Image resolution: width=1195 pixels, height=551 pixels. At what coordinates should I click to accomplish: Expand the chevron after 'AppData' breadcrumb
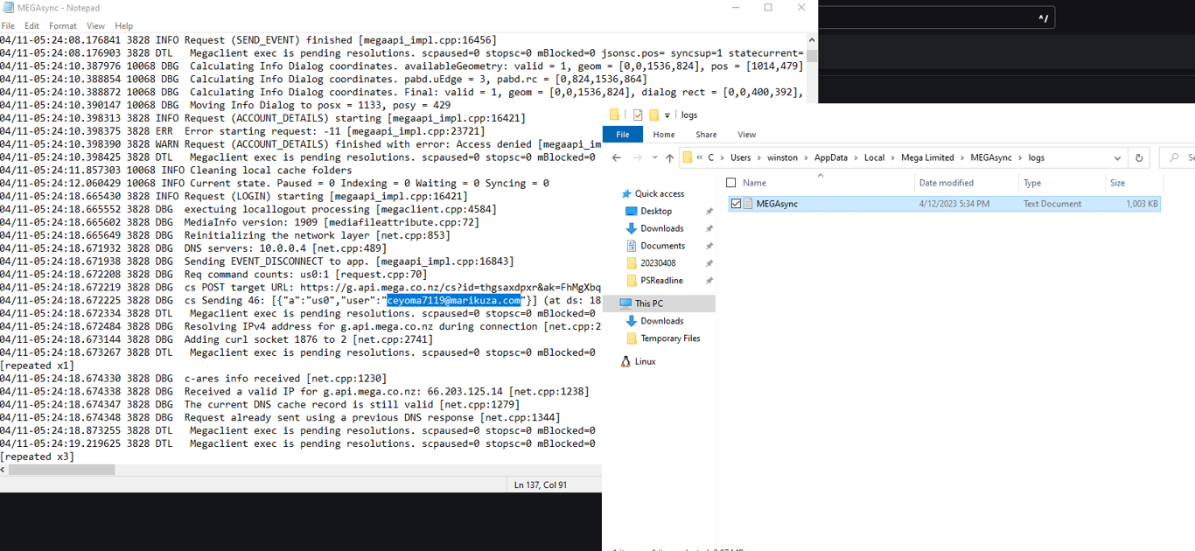[856, 158]
